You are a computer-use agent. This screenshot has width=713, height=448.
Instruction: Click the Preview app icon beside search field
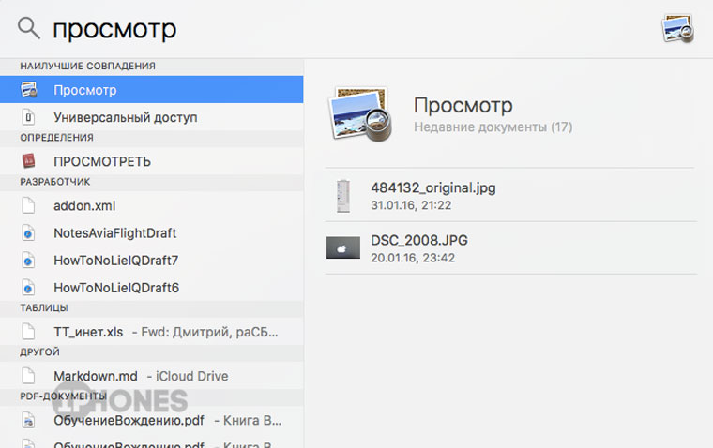(x=677, y=29)
